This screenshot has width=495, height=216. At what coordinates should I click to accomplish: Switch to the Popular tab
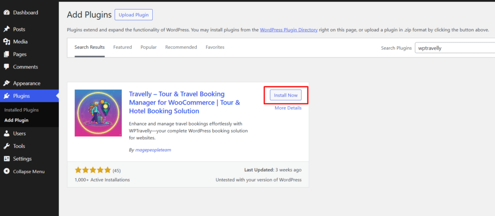pyautogui.click(x=149, y=47)
